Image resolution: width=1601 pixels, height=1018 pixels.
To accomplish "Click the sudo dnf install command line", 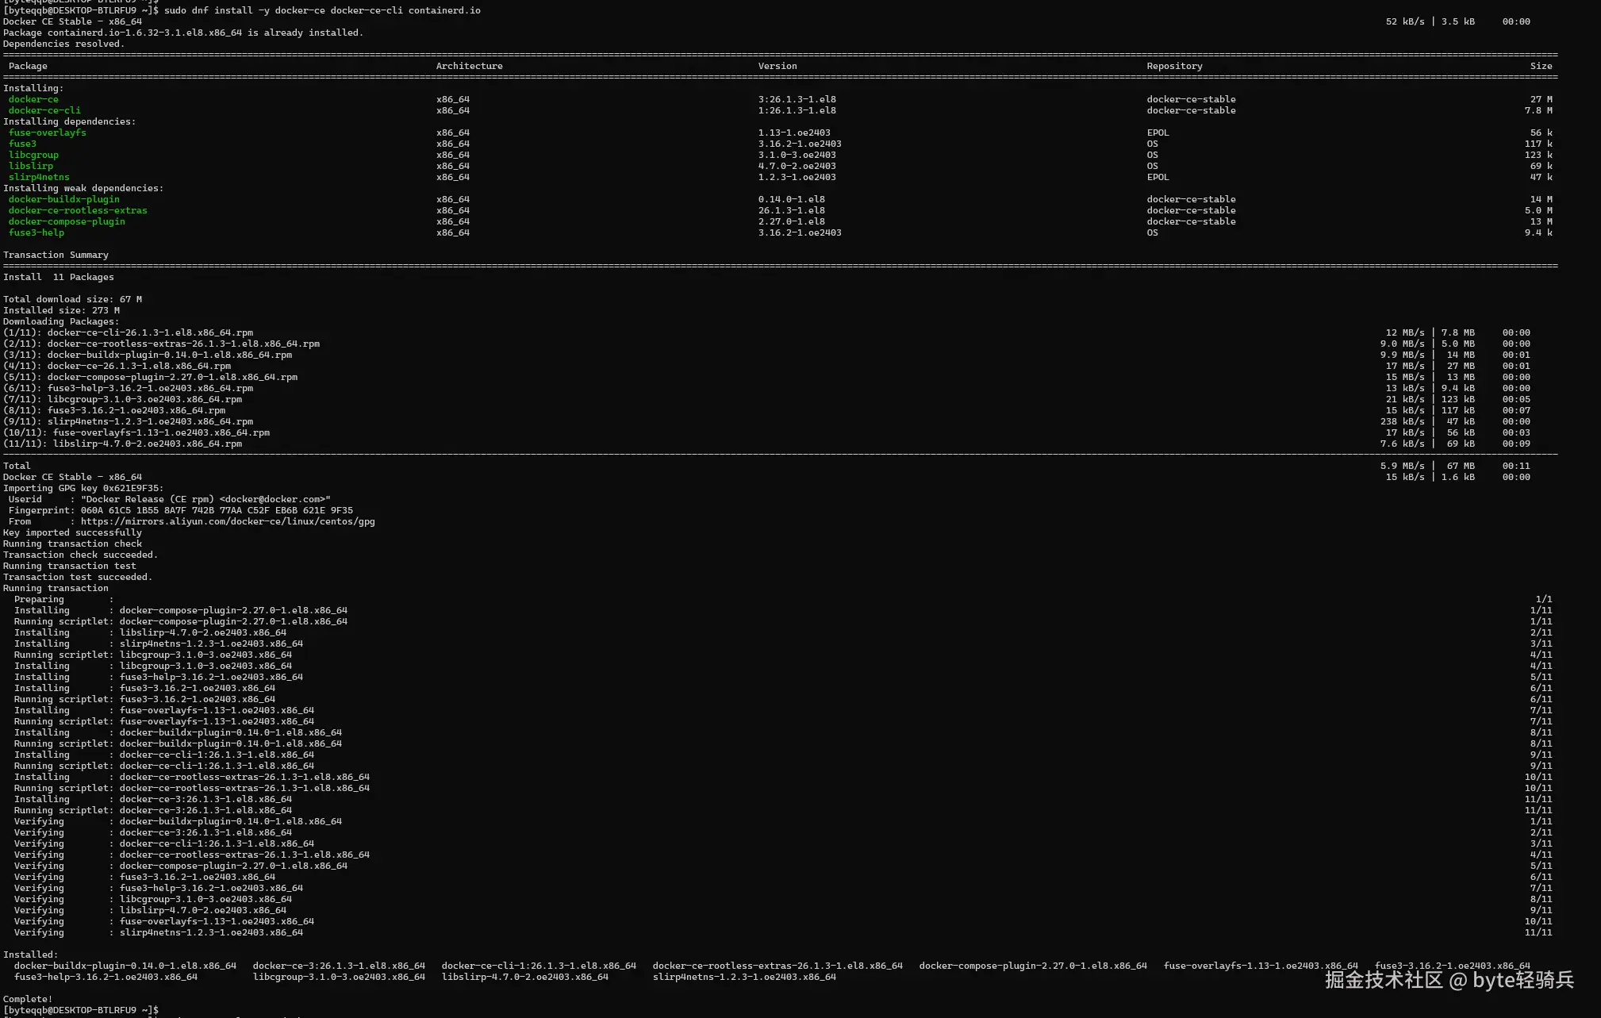I will pos(321,10).
